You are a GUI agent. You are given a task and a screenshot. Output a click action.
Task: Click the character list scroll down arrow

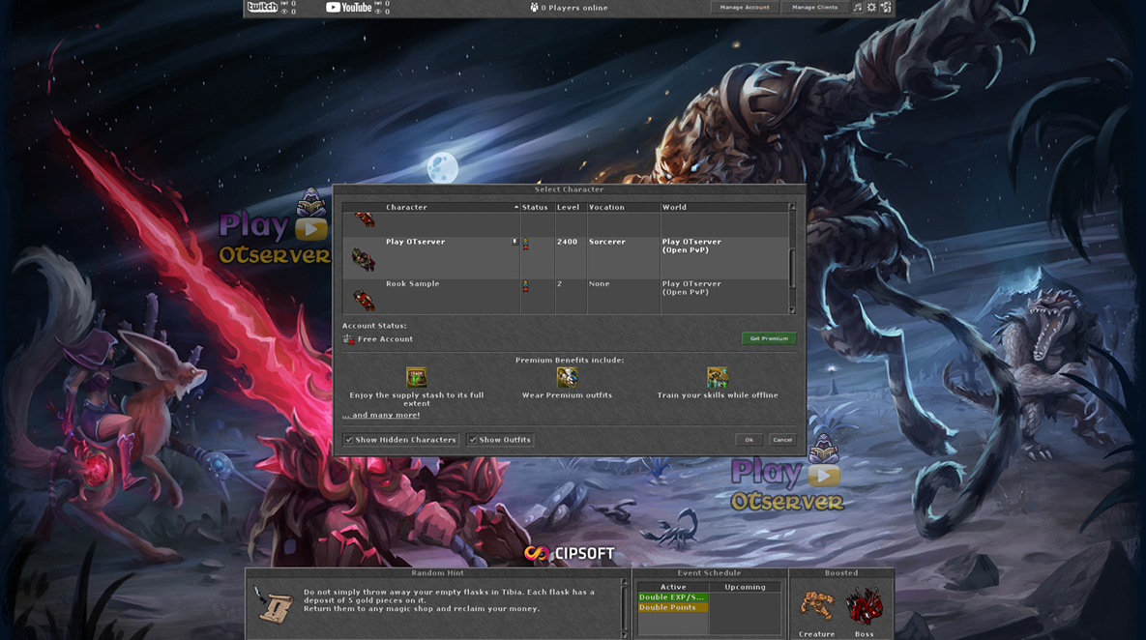(792, 310)
